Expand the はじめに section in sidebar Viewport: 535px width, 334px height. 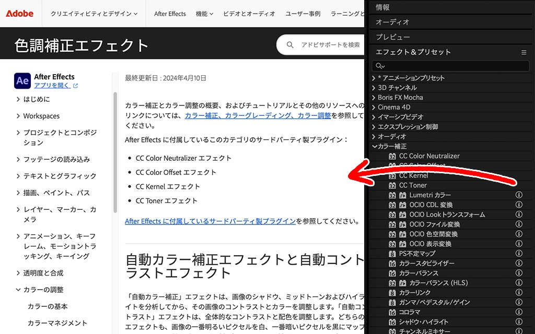(18, 99)
